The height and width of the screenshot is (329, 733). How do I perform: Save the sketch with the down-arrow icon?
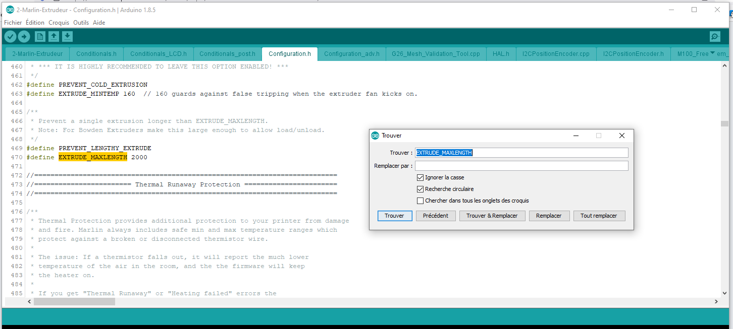coord(67,36)
